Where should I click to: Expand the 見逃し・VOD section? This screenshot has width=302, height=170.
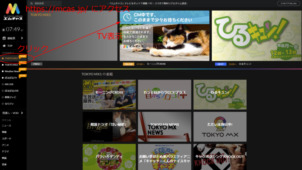pyautogui.click(x=13, y=113)
